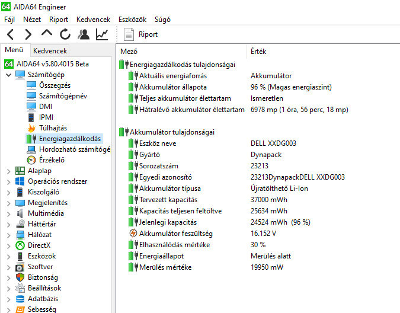The width and height of the screenshot is (400, 313).
Task: Click the Riport document icon in toolbar
Action: point(129,34)
